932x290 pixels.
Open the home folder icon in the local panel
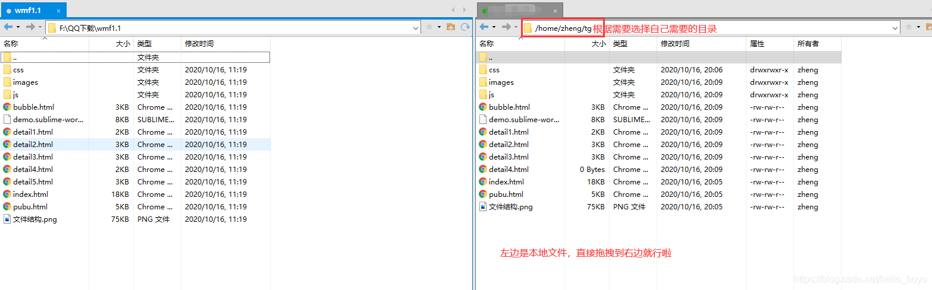(x=451, y=27)
